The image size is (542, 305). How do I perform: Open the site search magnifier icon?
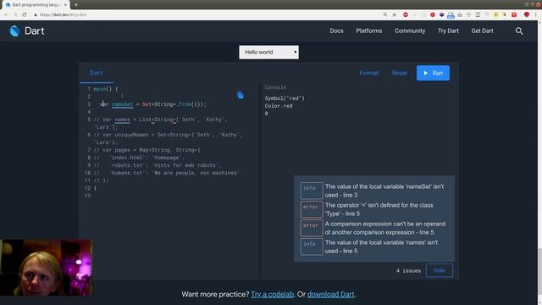(x=519, y=30)
